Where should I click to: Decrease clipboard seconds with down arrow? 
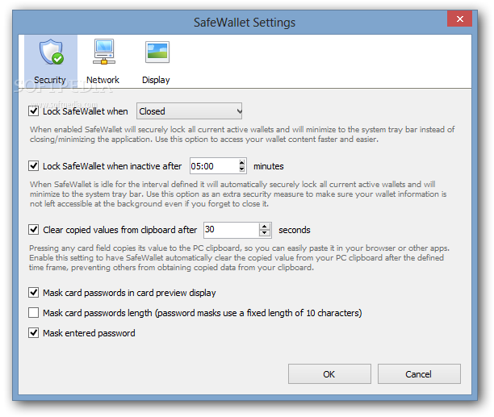(x=265, y=233)
